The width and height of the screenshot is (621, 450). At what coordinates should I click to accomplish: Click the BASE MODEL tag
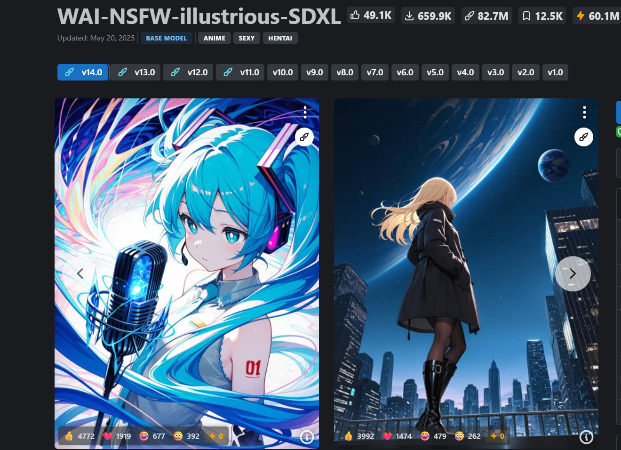coord(166,38)
